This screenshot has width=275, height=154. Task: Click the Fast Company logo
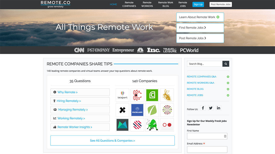pos(98,50)
